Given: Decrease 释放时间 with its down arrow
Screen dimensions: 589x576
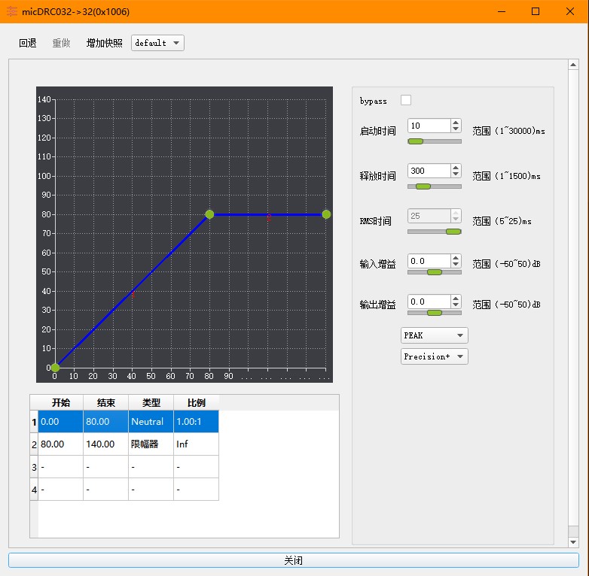Looking at the screenshot, I should [x=456, y=174].
